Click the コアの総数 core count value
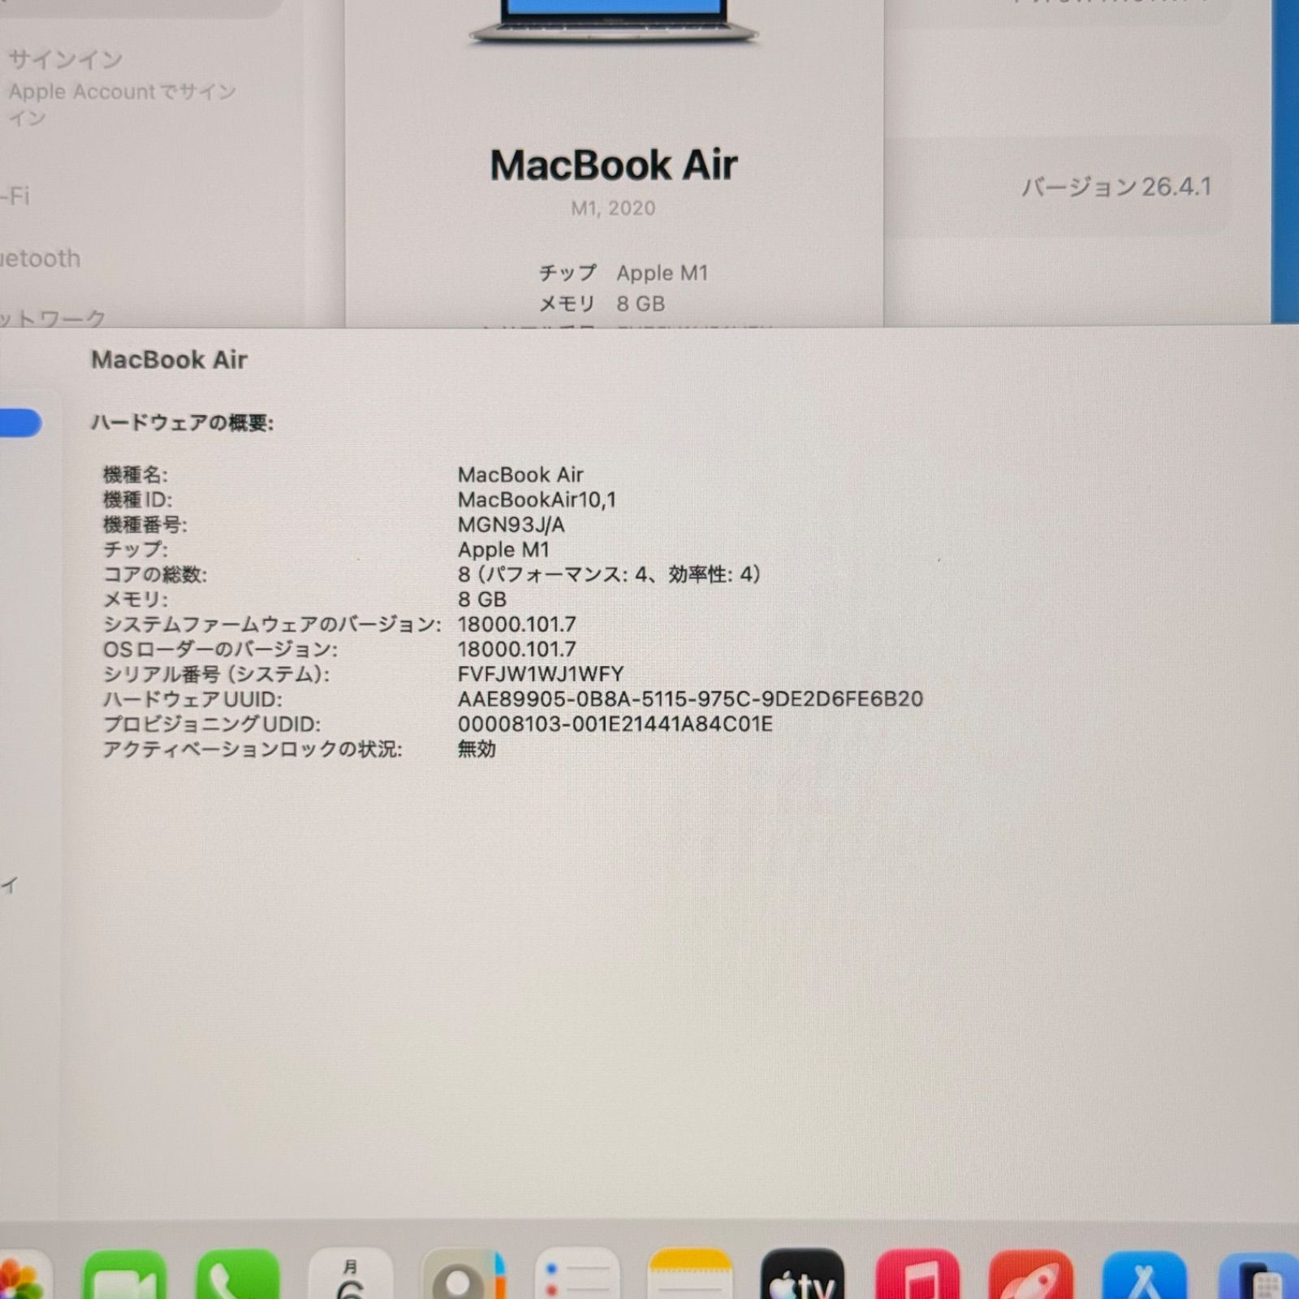Screen dimensions: 1299x1299 pos(610,574)
